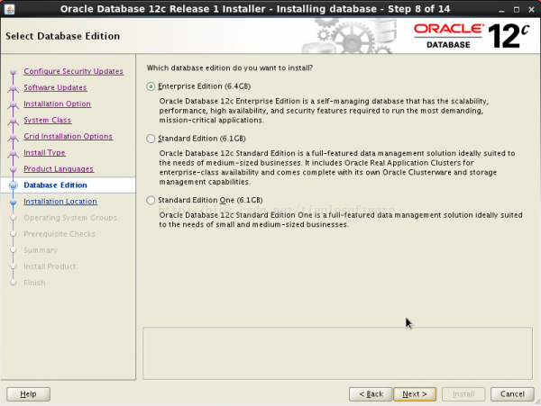The height and width of the screenshot is (406, 541).
Task: Go to Software Updates step
Action: tap(55, 87)
